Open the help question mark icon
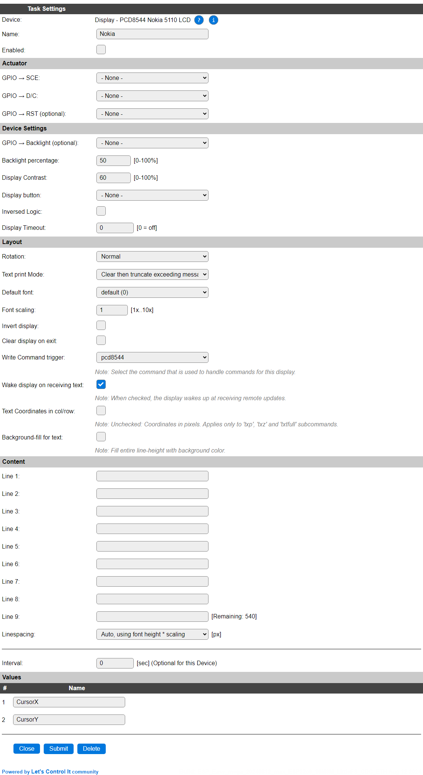 (199, 20)
